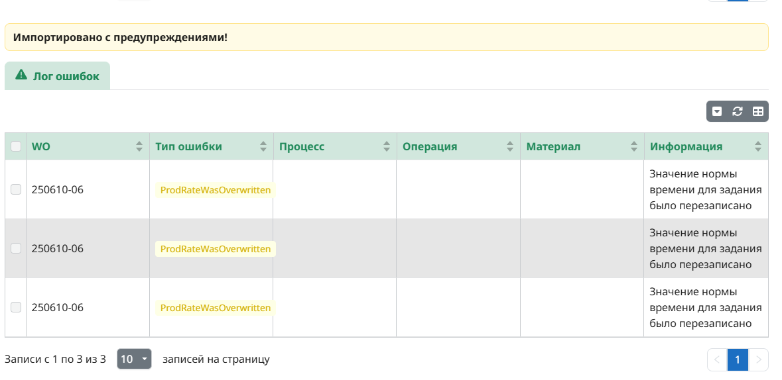Screen dimensions: 782x380
Task: Go to page 1 in pagination
Action: [x=738, y=359]
